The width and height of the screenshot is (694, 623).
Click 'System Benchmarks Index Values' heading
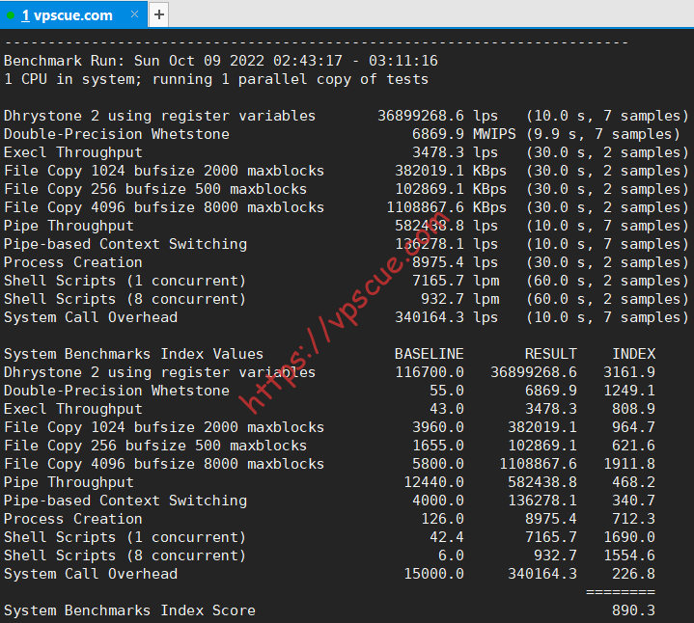pos(133,354)
